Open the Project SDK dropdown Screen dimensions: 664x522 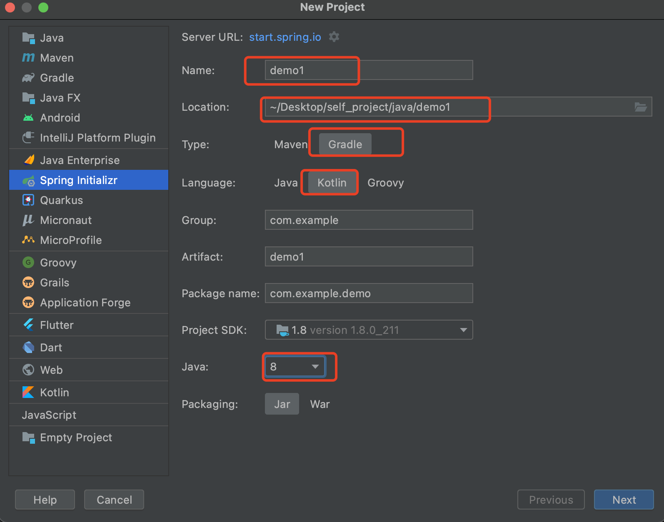[369, 330]
